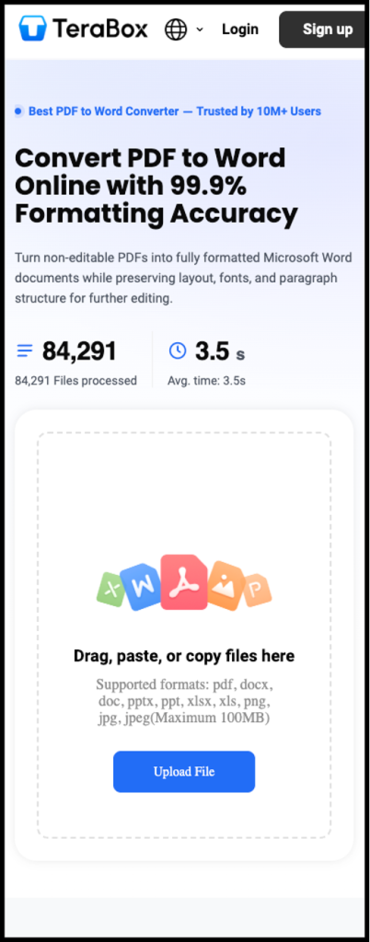370x942 pixels.
Task: Open the globe language selector
Action: pyautogui.click(x=176, y=29)
